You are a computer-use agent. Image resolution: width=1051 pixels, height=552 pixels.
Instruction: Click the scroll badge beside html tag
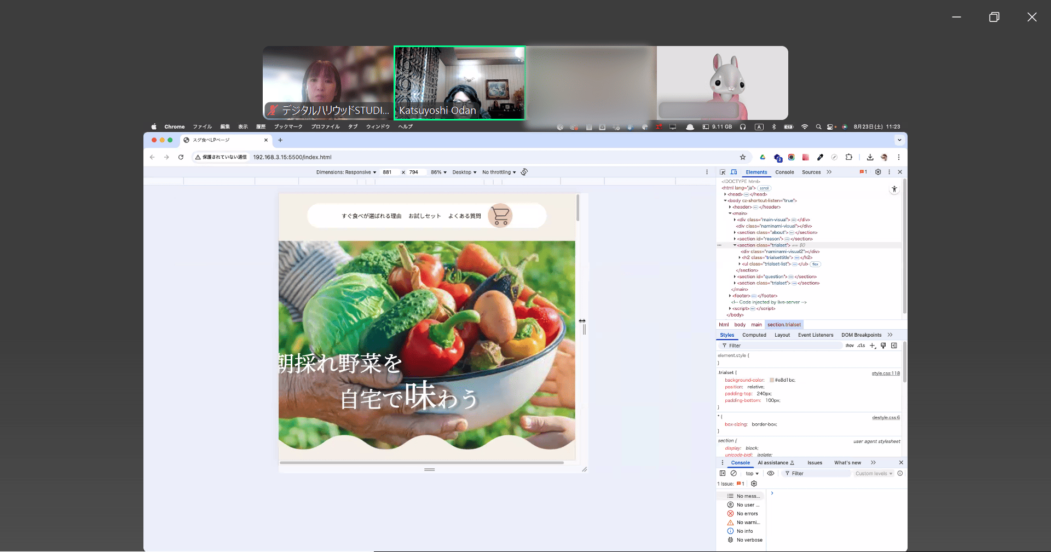(764, 188)
